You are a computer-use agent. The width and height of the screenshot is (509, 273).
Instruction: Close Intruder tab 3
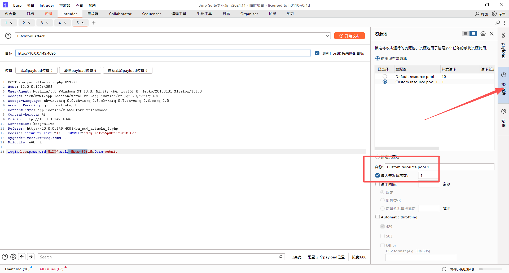pos(47,23)
